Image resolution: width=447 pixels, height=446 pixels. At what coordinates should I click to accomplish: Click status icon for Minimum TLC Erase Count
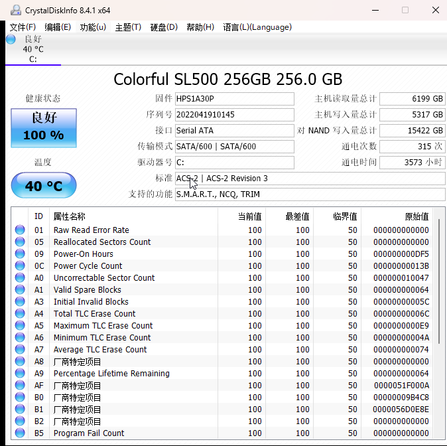point(20,338)
